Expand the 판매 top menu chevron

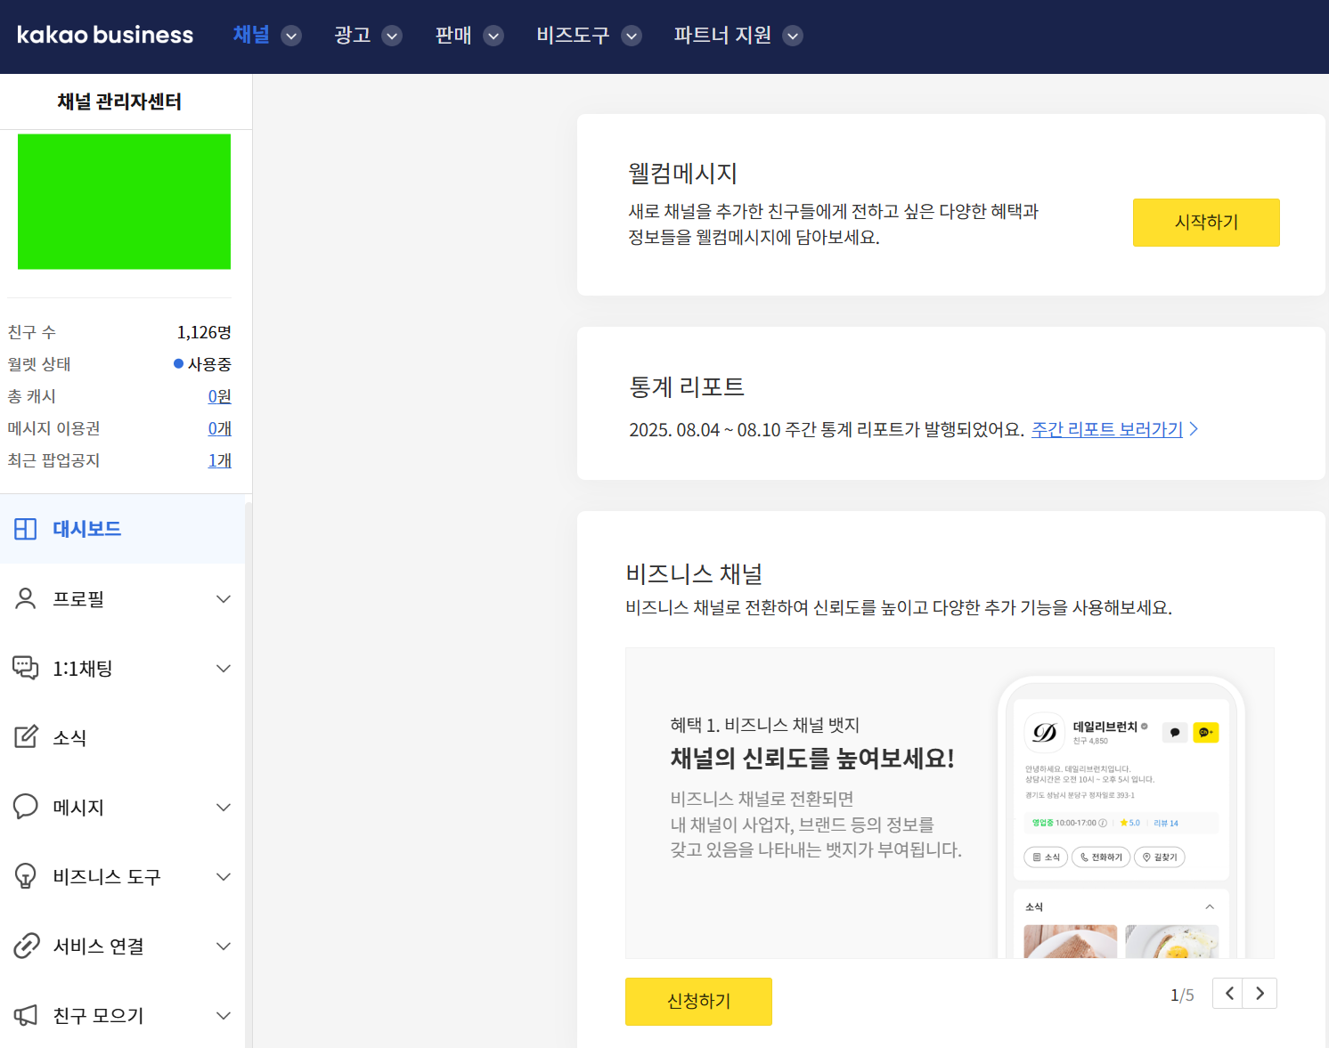coord(493,36)
